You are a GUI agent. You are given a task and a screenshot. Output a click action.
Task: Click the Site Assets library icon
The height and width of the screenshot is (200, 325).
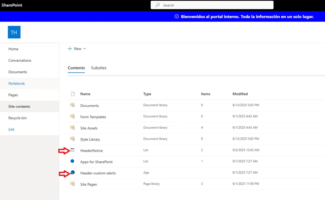tap(72, 128)
